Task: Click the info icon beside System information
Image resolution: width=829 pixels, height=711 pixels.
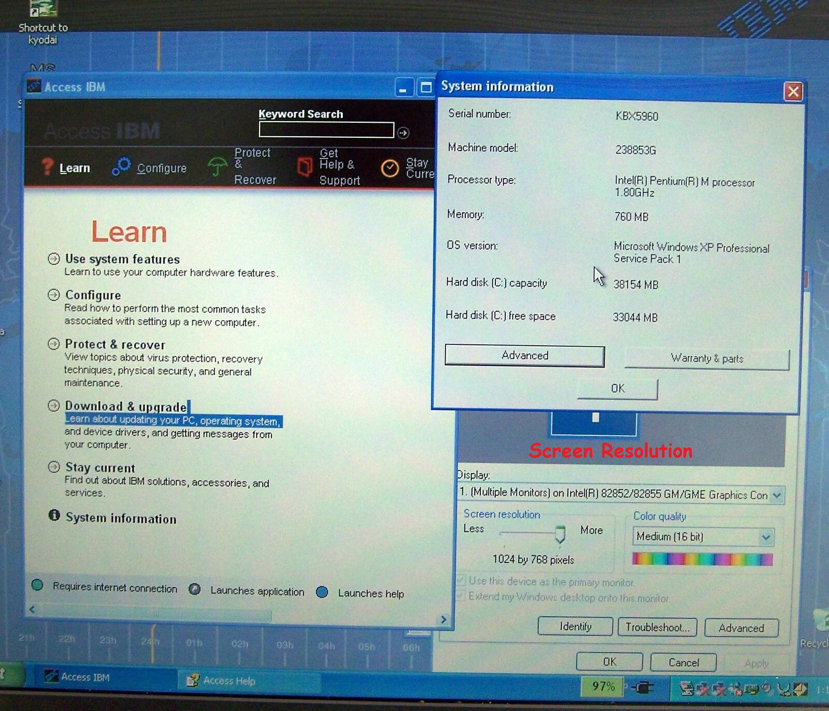Action: tap(54, 515)
